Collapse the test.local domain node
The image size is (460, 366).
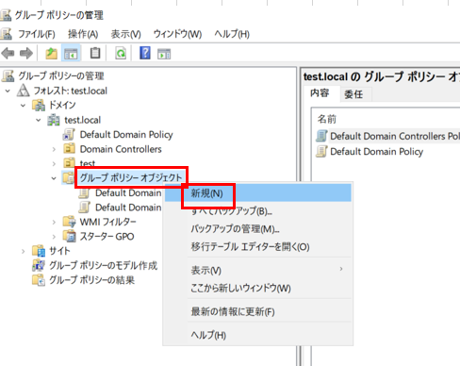coord(39,120)
